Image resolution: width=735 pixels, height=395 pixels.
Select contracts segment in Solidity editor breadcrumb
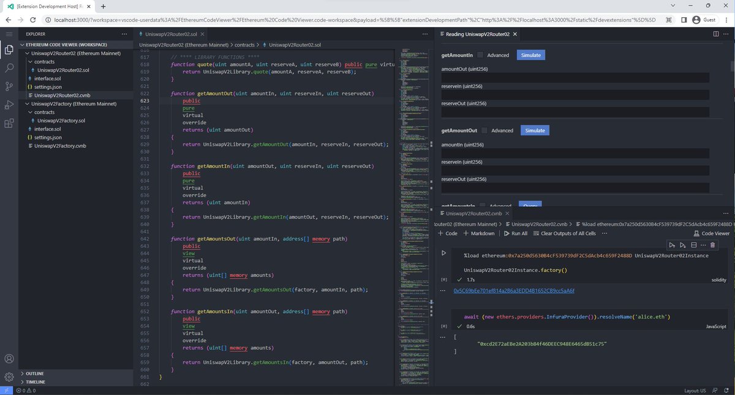point(244,45)
